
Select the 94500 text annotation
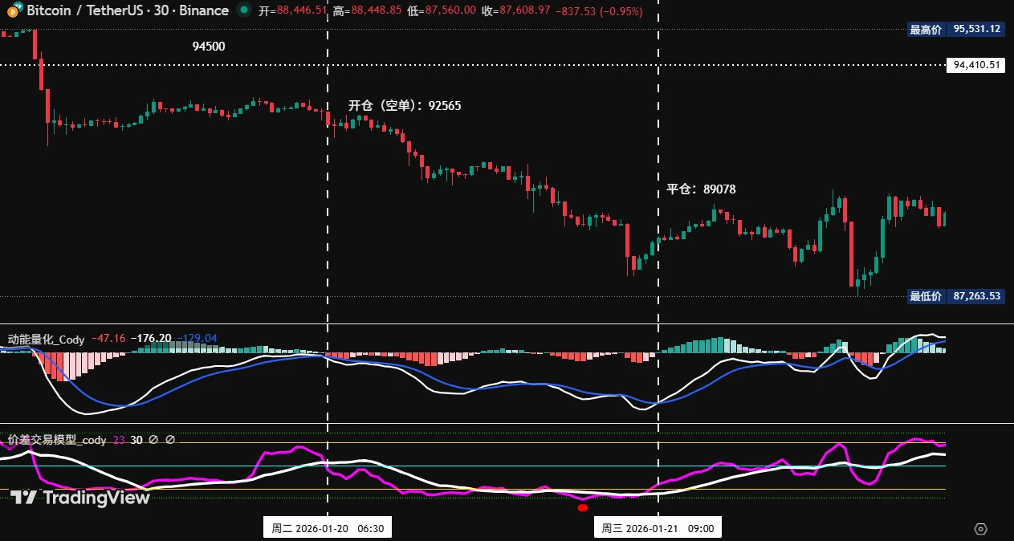point(209,47)
